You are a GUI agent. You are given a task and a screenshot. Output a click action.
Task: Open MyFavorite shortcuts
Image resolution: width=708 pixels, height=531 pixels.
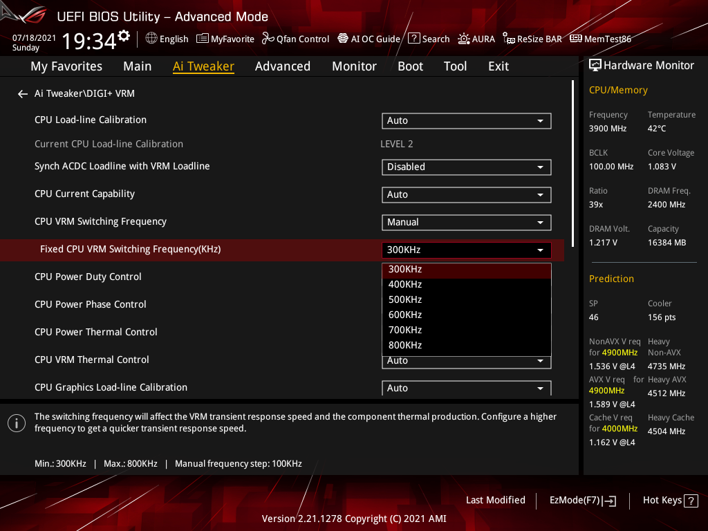pos(225,39)
